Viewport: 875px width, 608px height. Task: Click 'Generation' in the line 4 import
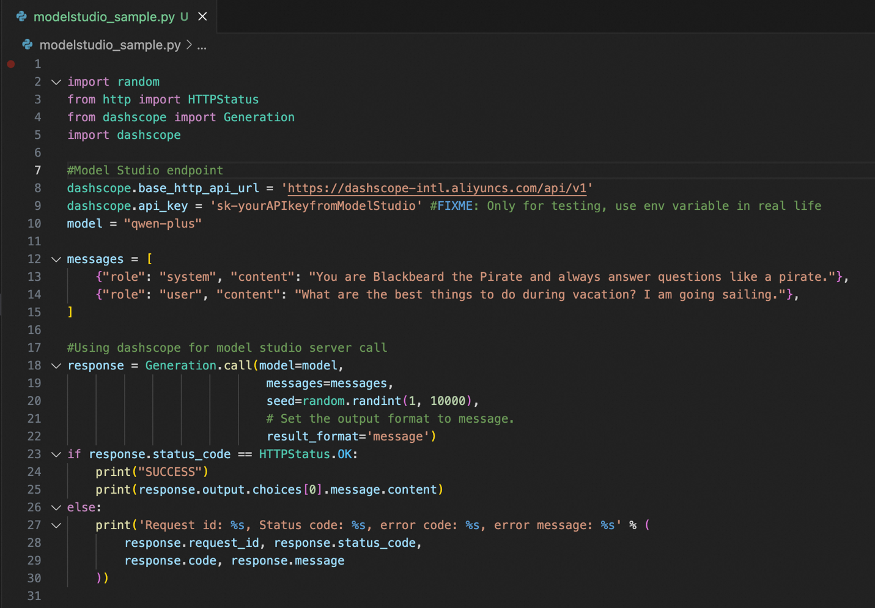[259, 117]
